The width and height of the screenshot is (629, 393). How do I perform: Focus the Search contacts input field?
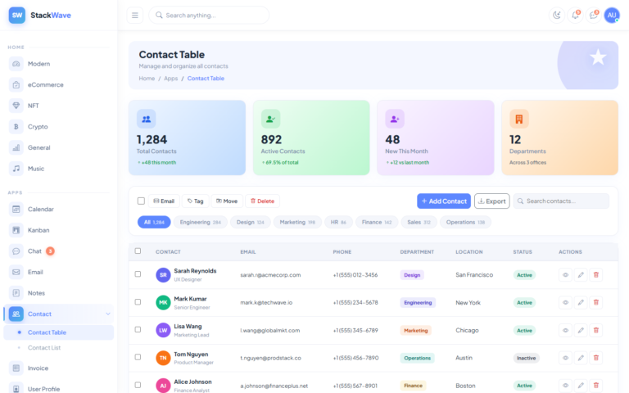pyautogui.click(x=565, y=201)
